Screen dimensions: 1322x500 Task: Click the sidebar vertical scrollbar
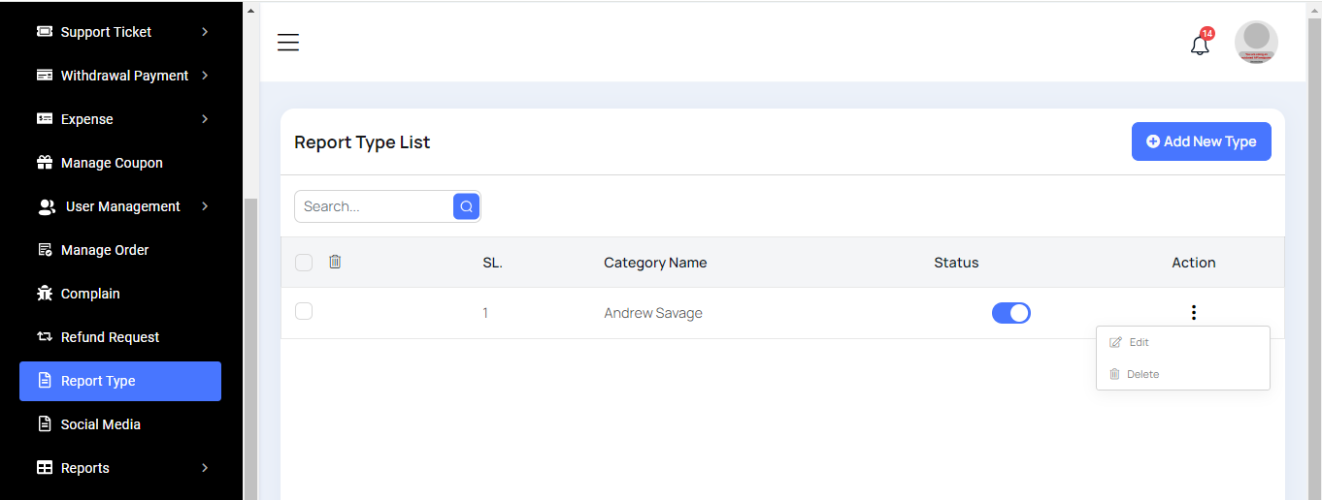[250, 339]
